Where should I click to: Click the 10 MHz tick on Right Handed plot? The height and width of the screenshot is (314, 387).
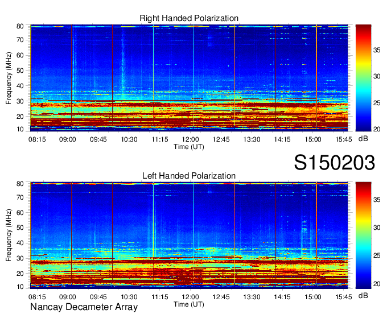[x=20, y=129]
